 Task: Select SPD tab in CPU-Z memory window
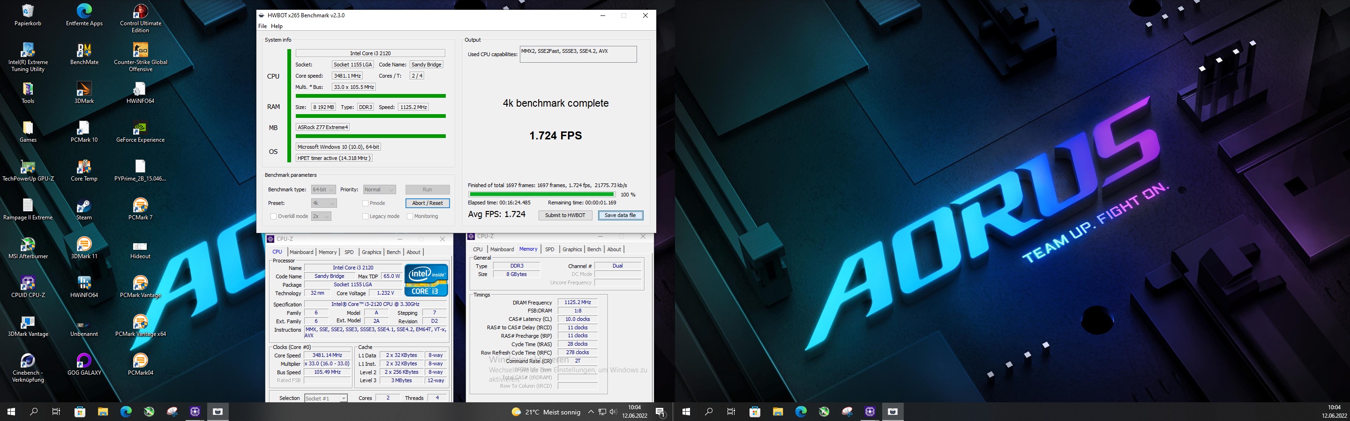pos(549,249)
